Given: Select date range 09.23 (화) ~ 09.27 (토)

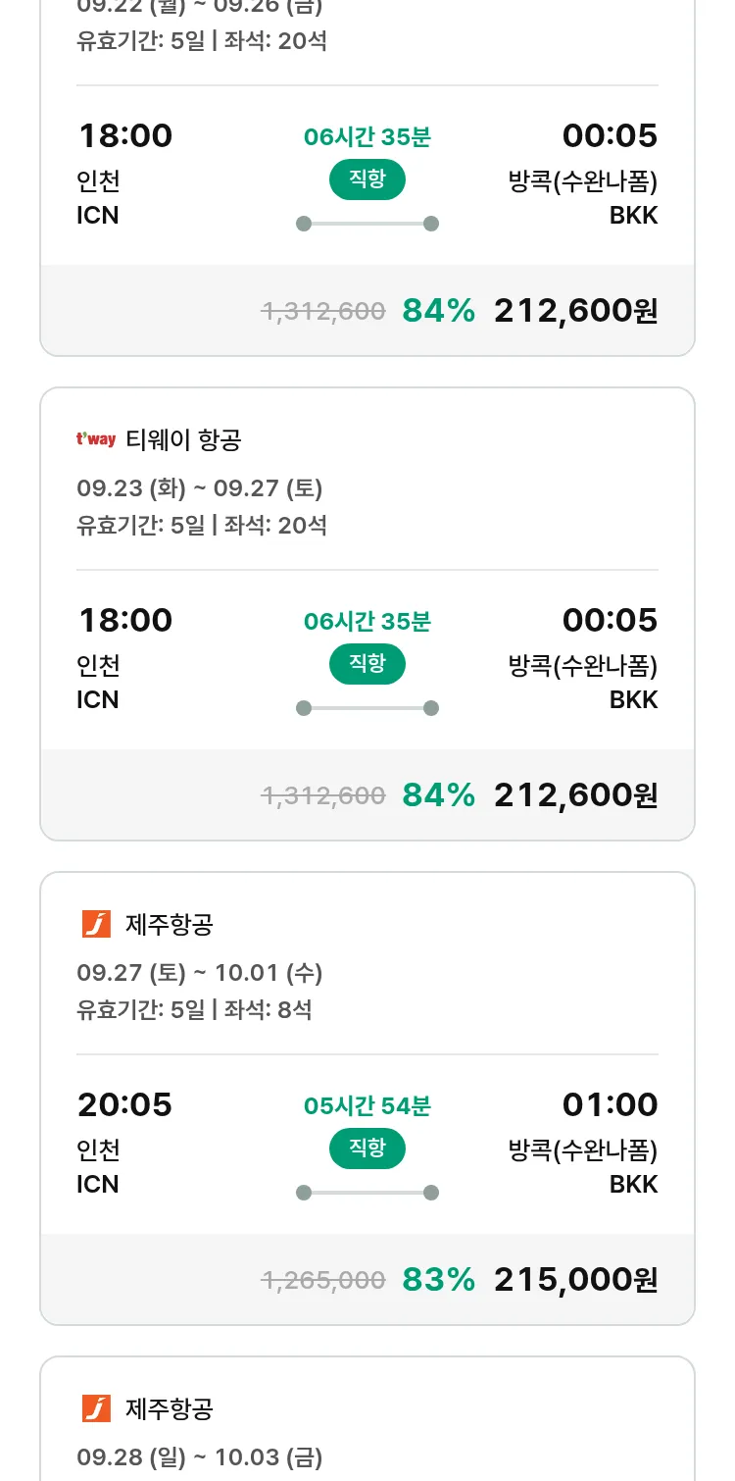Looking at the screenshot, I should (x=200, y=488).
